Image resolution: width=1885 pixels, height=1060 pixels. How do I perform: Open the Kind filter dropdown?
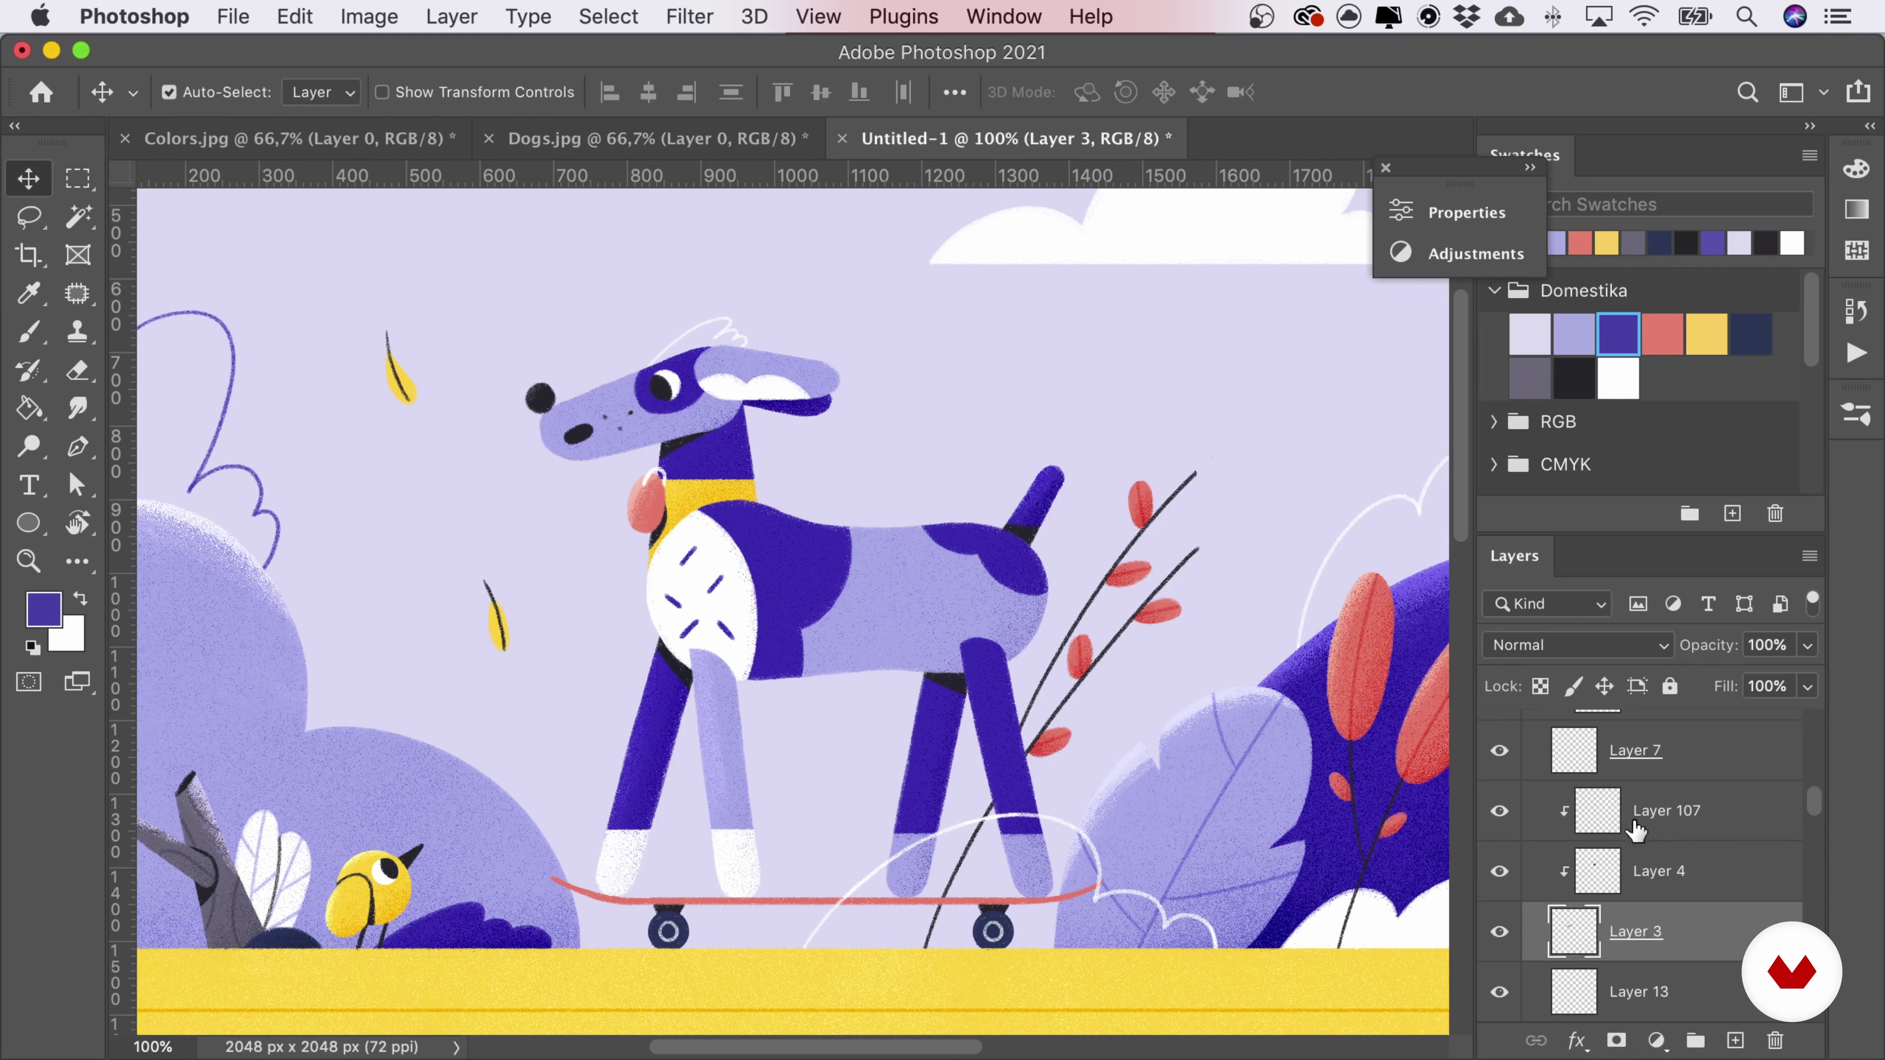tap(1548, 604)
